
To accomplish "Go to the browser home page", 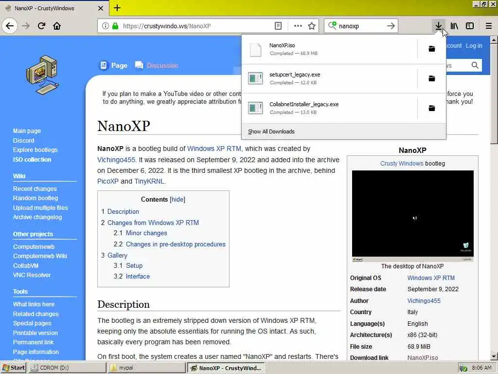I will point(57,26).
